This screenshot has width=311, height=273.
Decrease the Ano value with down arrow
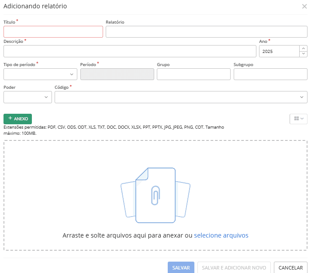tap(303, 54)
